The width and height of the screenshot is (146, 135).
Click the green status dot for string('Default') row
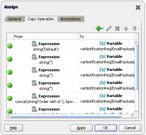(10, 46)
